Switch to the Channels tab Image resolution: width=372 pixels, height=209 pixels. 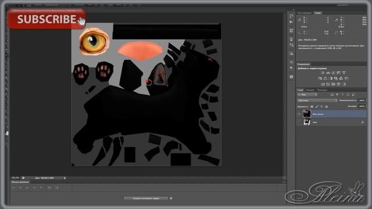(x=310, y=90)
